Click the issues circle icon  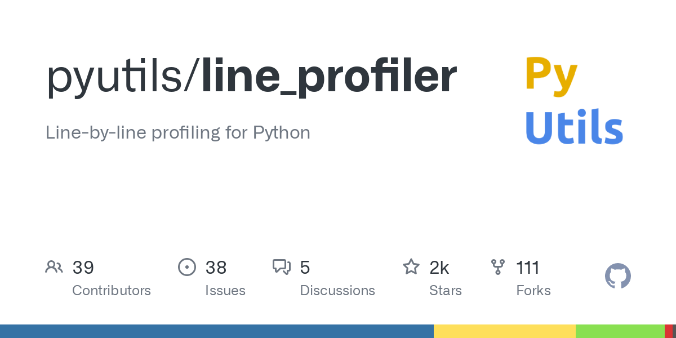[x=186, y=267]
